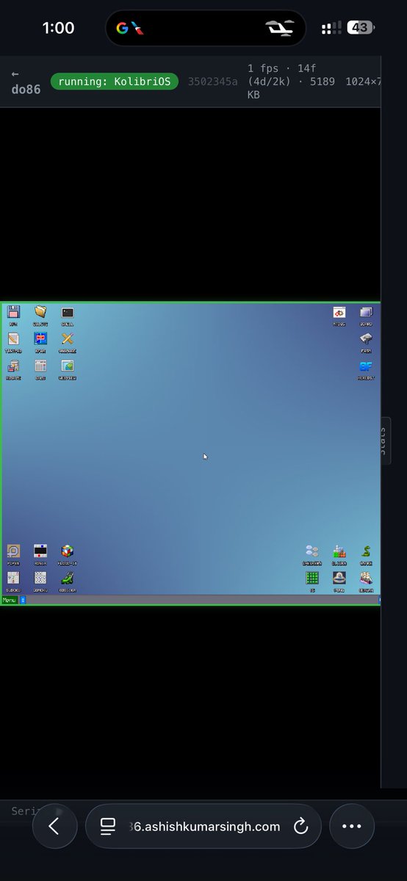Tap the browser back chevron button

point(54,826)
